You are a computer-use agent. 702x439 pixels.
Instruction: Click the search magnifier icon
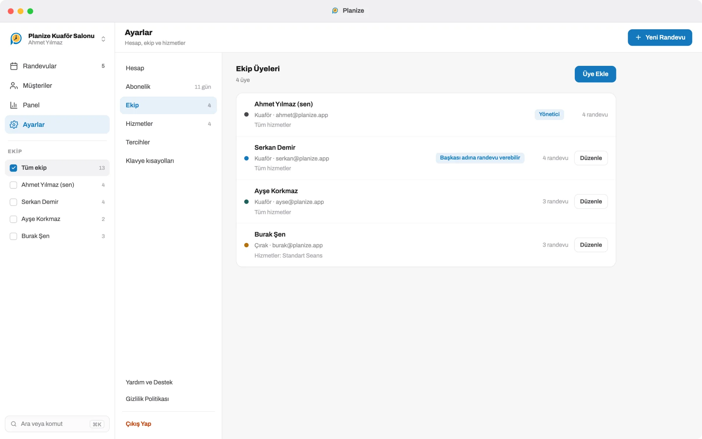click(x=14, y=424)
